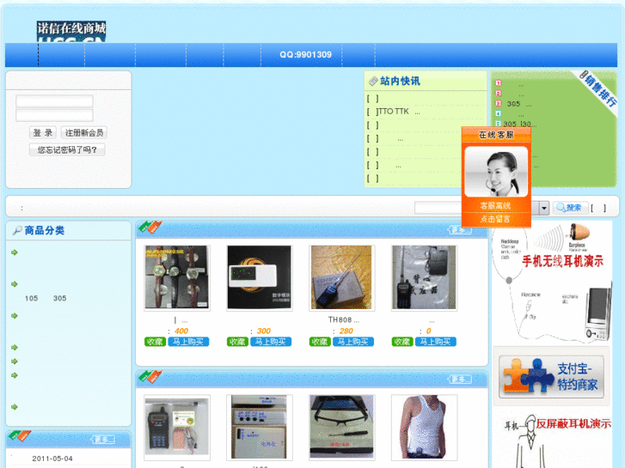This screenshot has width=625, height=468.
Task: Click the 登录 login button
Action: [x=43, y=132]
